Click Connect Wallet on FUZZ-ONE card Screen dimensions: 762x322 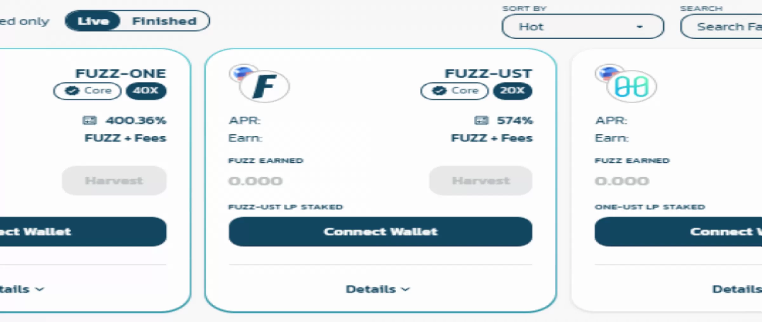[x=83, y=232]
